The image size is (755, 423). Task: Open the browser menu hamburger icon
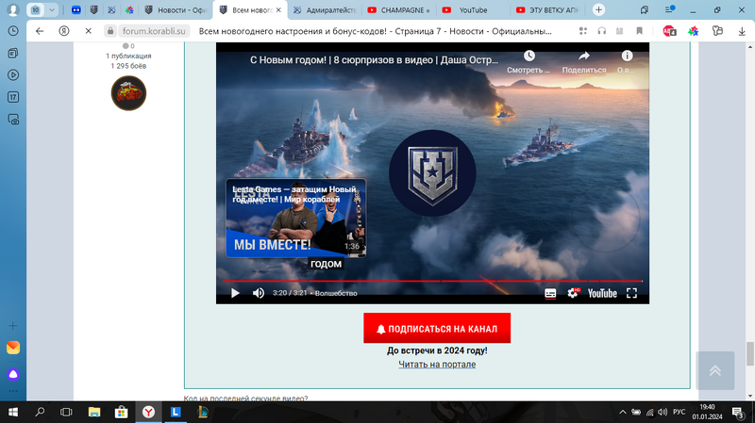click(x=669, y=9)
